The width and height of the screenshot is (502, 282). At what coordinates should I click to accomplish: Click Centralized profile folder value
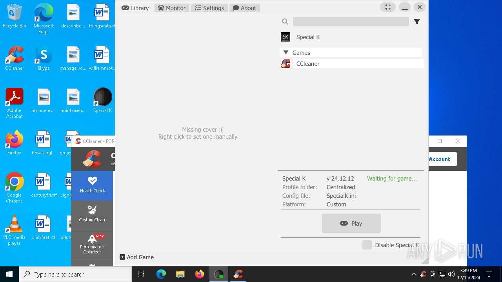tap(341, 187)
